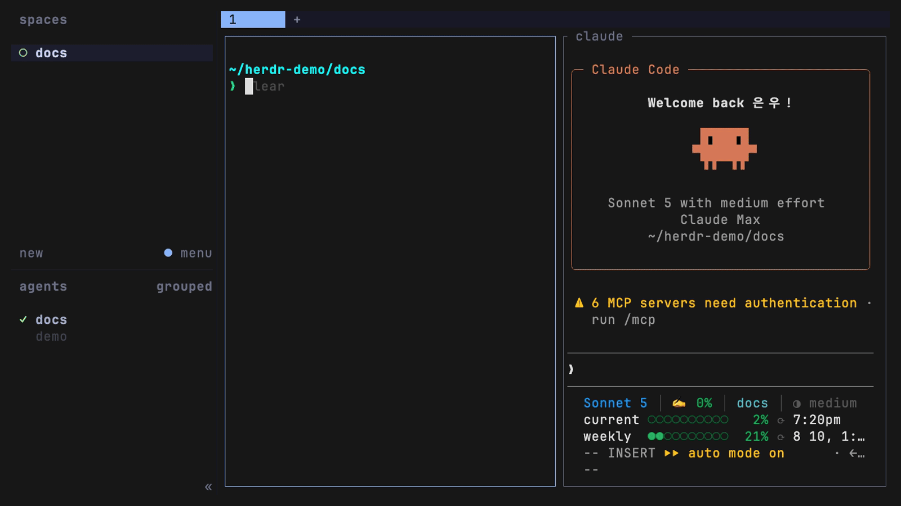The image size is (901, 506).
Task: Click the blue dot next to menu
Action: click(x=168, y=253)
